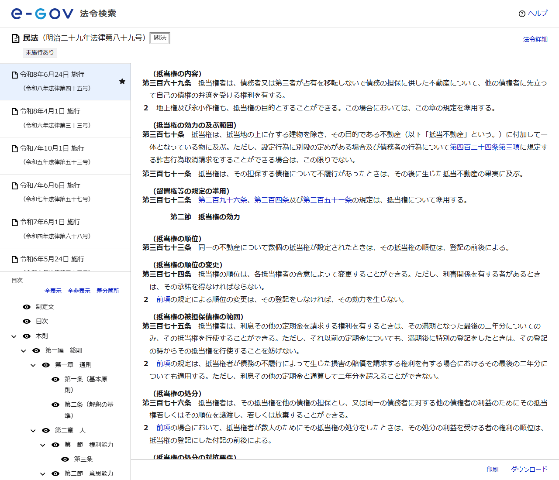Toggle visibility eye for 第一章 通則
Image resolution: width=559 pixels, height=480 pixels.
pyautogui.click(x=46, y=365)
